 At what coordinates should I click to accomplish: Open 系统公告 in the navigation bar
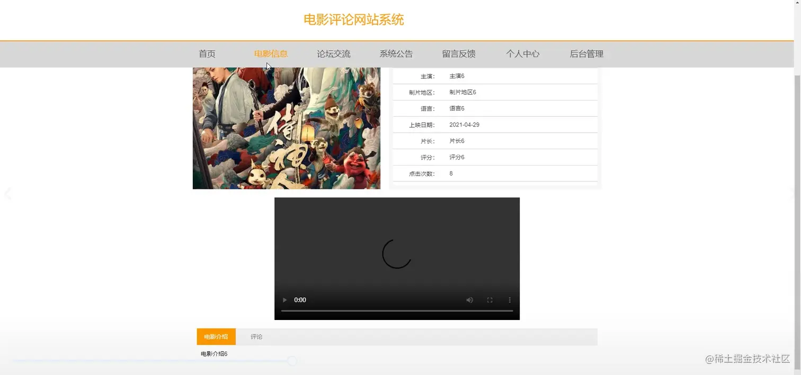pos(396,54)
